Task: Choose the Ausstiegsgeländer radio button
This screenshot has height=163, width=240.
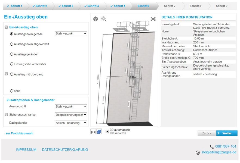Action: [11, 54]
